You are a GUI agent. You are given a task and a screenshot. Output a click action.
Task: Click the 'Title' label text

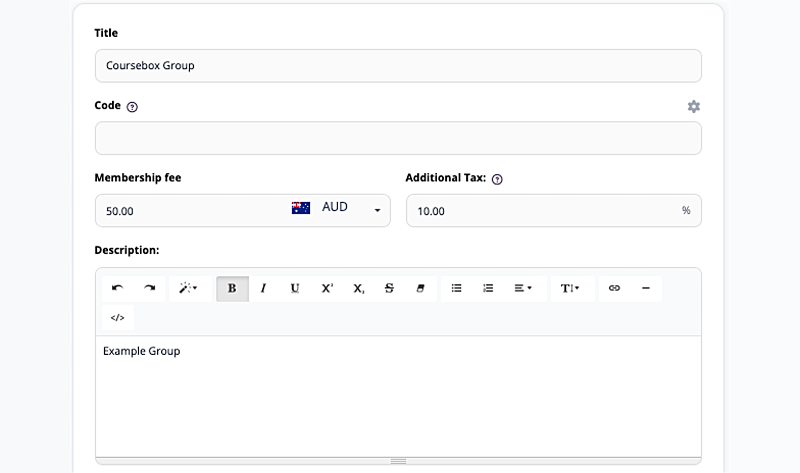tap(106, 33)
